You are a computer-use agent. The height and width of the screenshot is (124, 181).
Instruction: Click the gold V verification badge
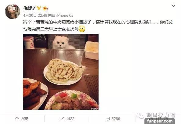(39, 8)
